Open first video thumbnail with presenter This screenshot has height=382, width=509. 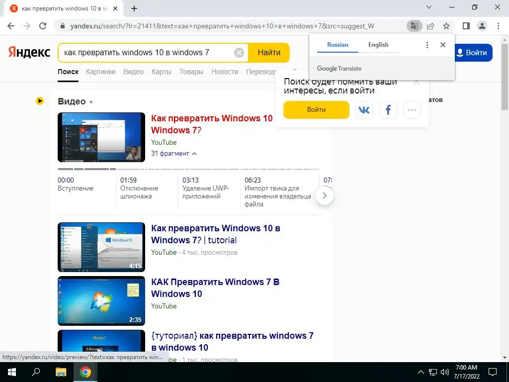click(x=101, y=137)
